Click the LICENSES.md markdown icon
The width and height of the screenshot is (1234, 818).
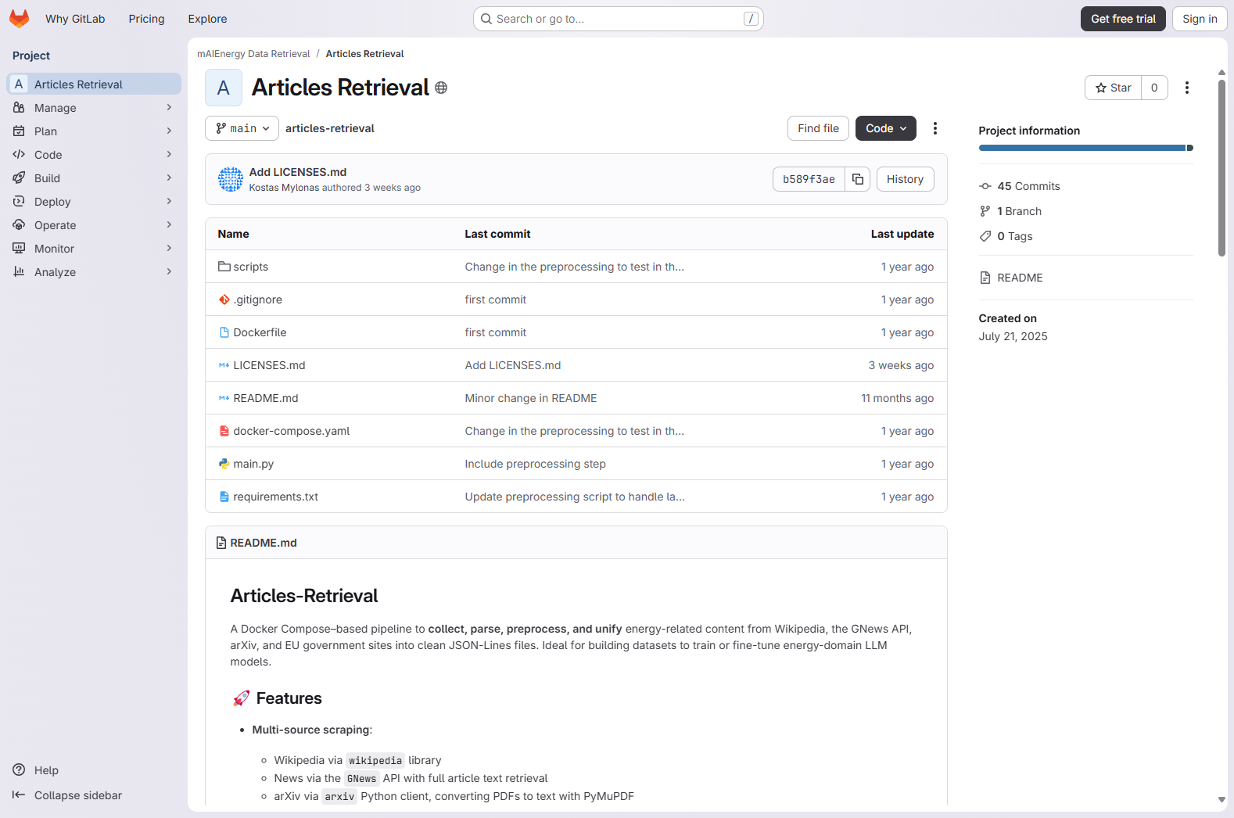pos(224,365)
